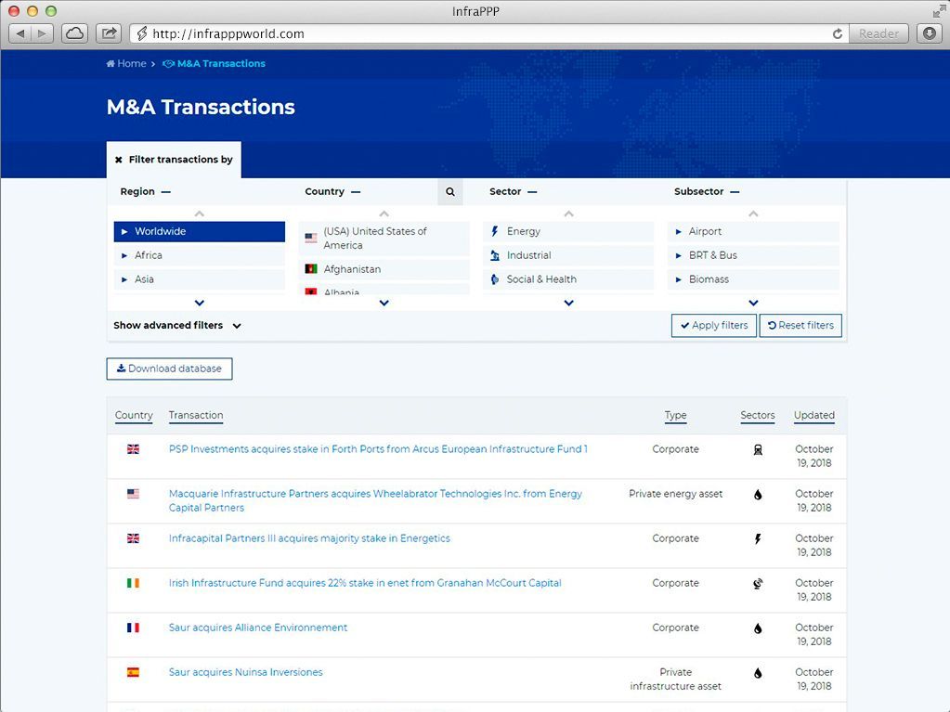Click the Energetics energy sector icon
950x712 pixels.
[x=758, y=539]
